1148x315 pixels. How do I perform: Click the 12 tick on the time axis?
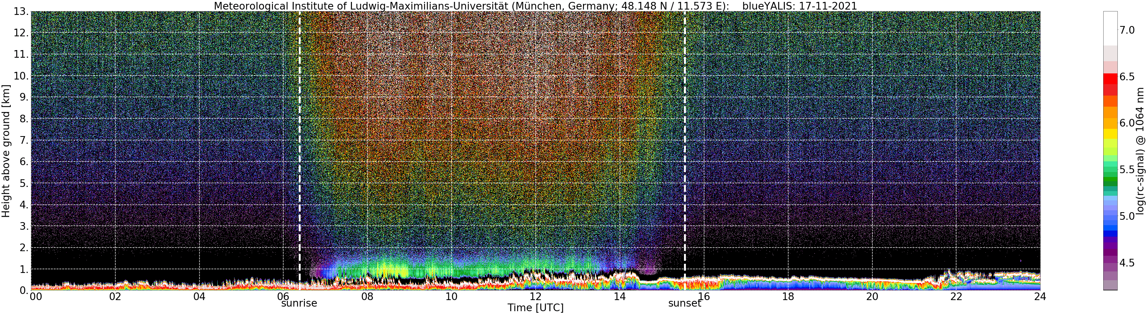click(x=535, y=296)
